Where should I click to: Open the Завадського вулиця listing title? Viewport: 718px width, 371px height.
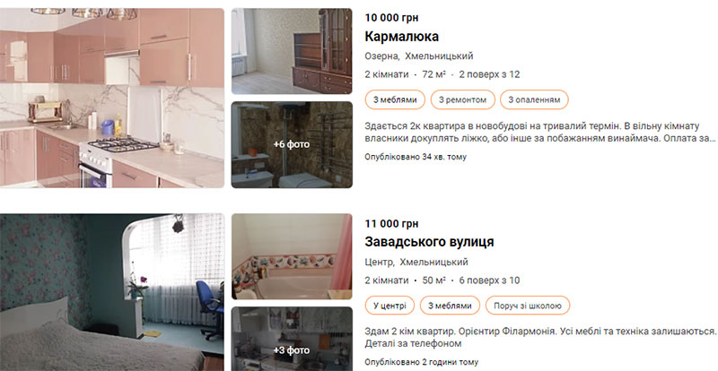[x=429, y=242]
